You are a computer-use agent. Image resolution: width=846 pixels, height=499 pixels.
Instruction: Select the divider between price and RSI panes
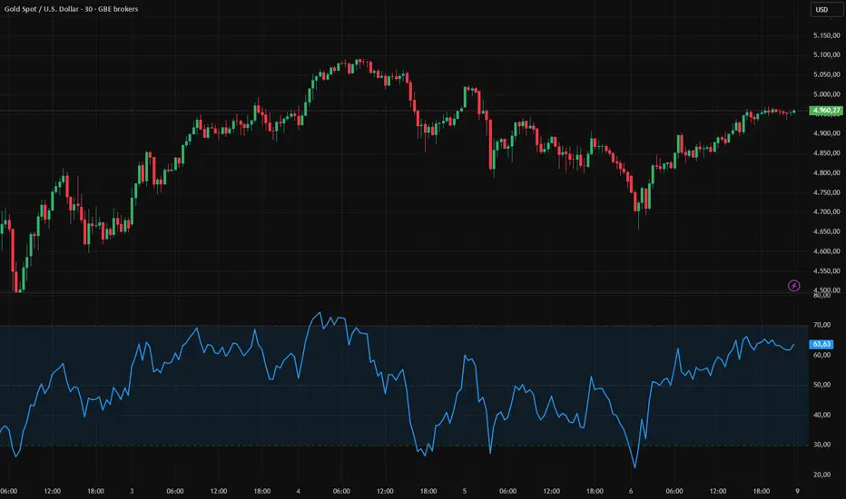(x=405, y=293)
